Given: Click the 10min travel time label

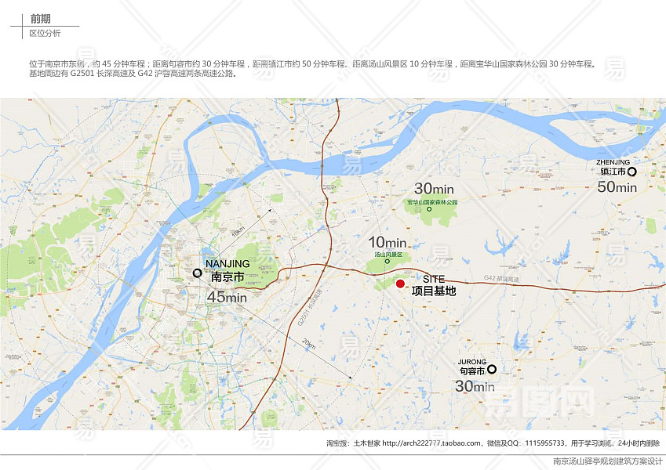Looking at the screenshot, I should click(388, 242).
